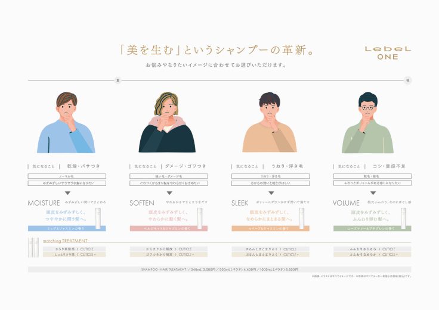Select the man with glasses in green sweater
Image resolution: width=439 pixels, height=310 pixels.
tap(367, 122)
